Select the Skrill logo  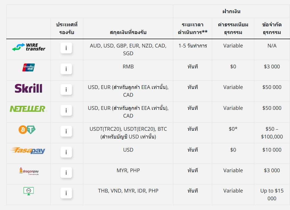pos(28,88)
